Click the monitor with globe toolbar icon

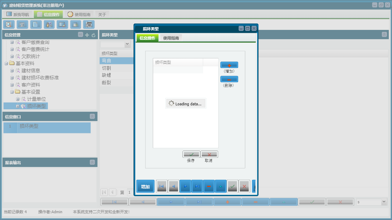[62, 25]
